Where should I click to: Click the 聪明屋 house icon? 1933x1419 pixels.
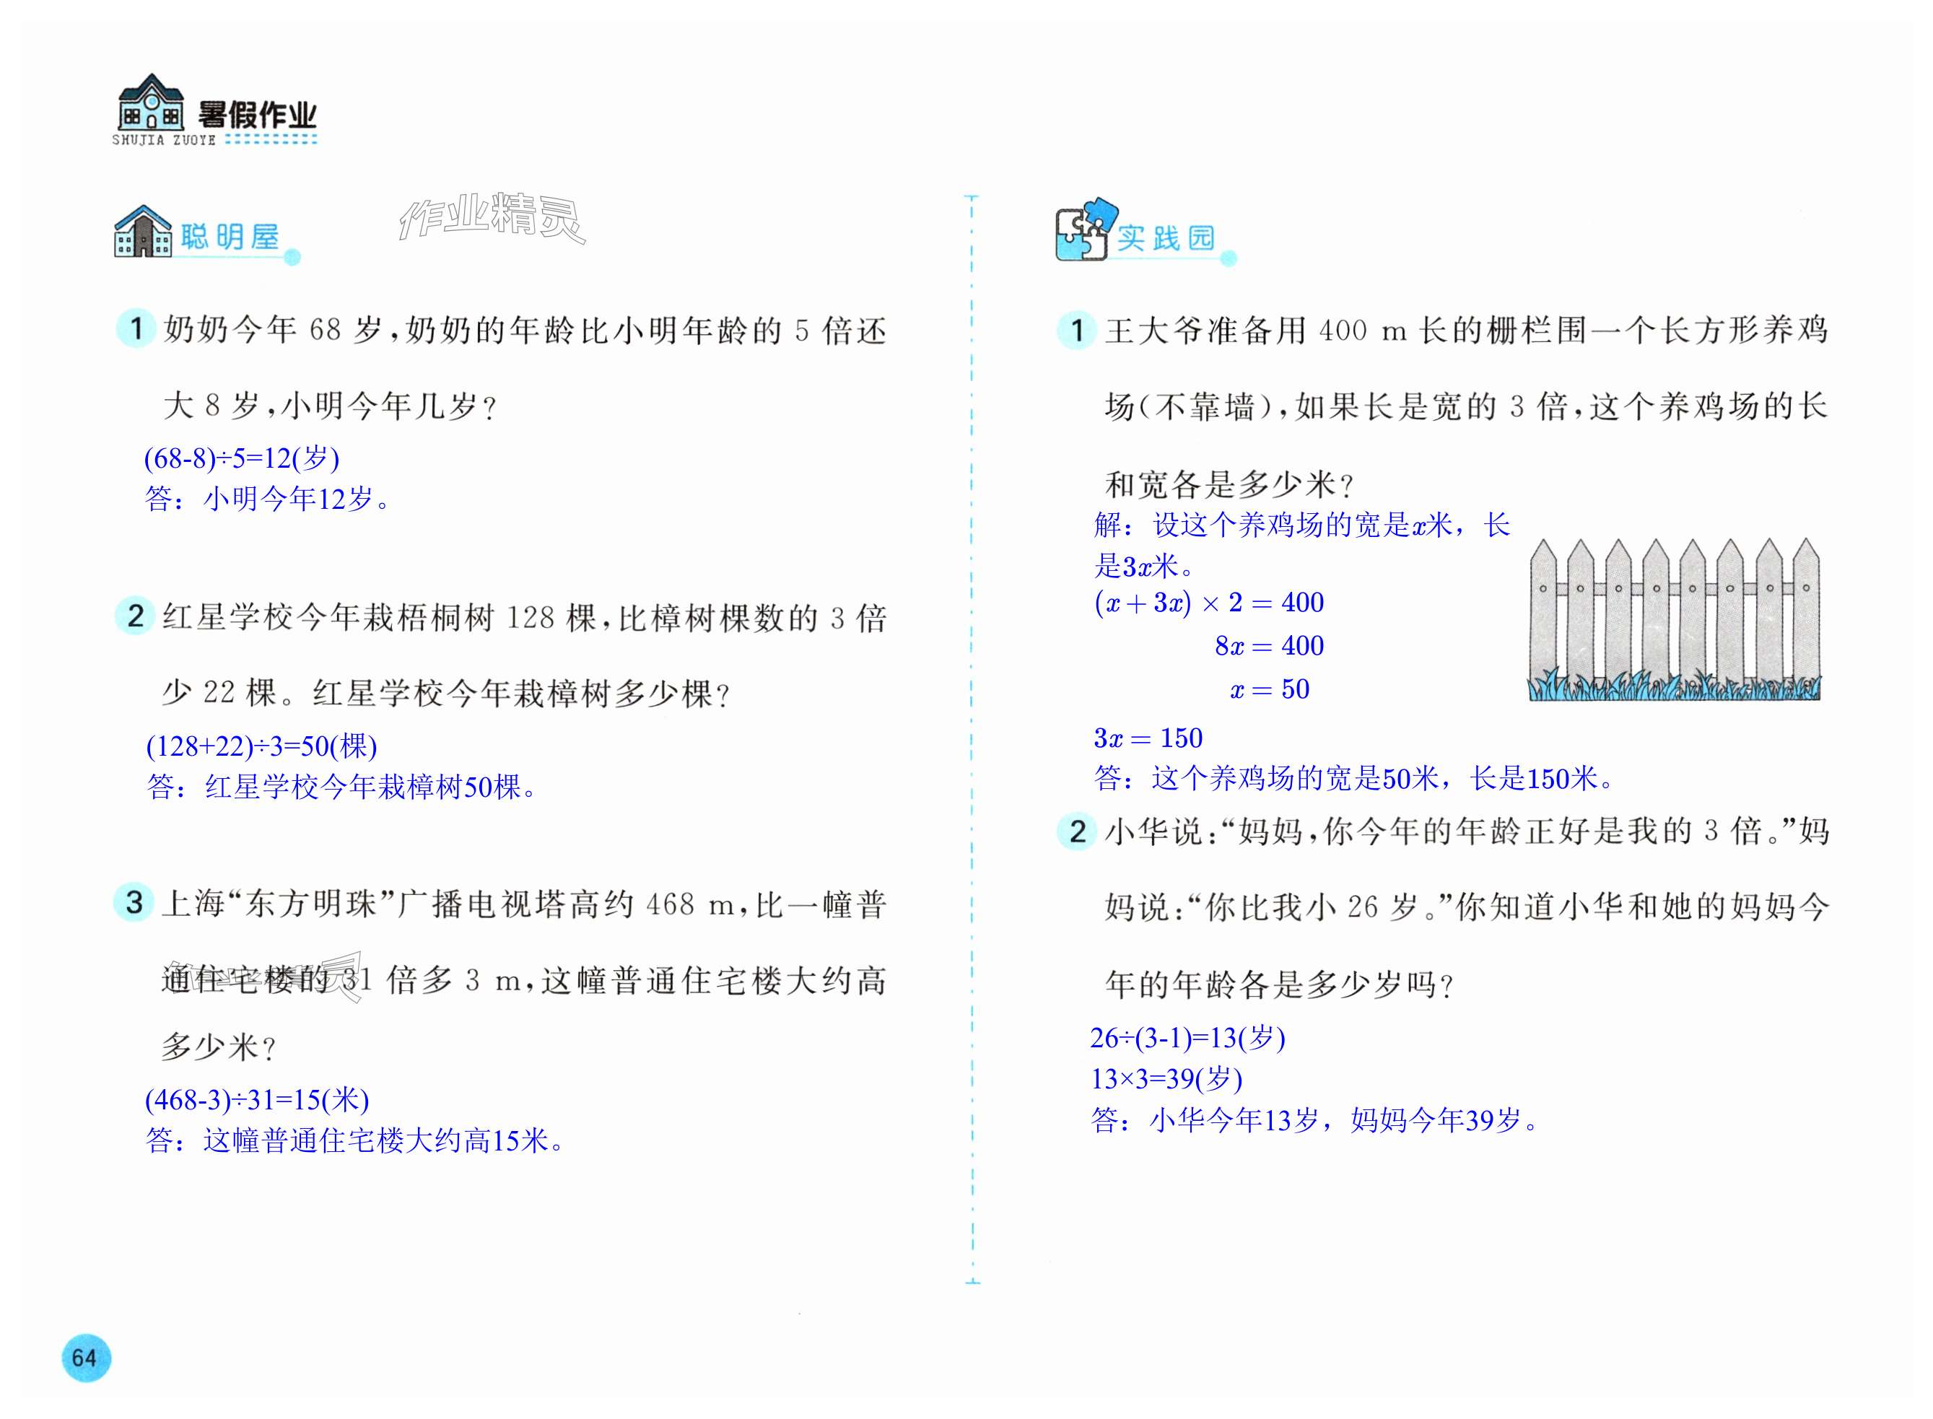point(143,232)
